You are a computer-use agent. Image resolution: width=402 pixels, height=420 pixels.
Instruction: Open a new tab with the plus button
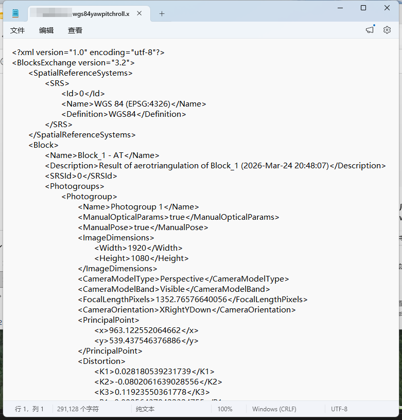[x=162, y=14]
